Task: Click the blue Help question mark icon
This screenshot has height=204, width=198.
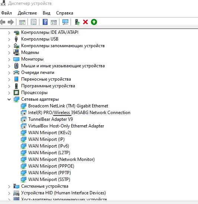Action: (x=45, y=22)
